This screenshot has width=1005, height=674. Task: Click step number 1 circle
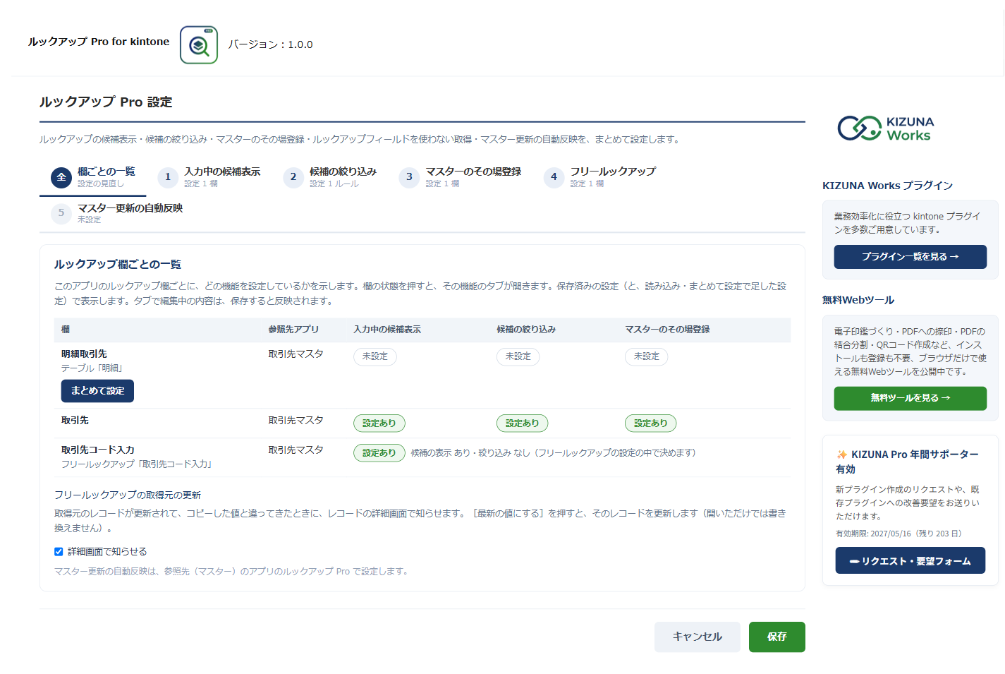(x=168, y=177)
